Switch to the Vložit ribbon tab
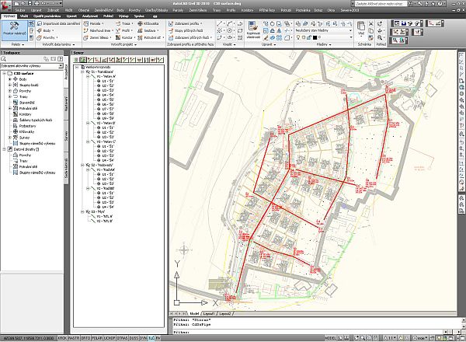This screenshot has height=342, width=466. coord(24,16)
